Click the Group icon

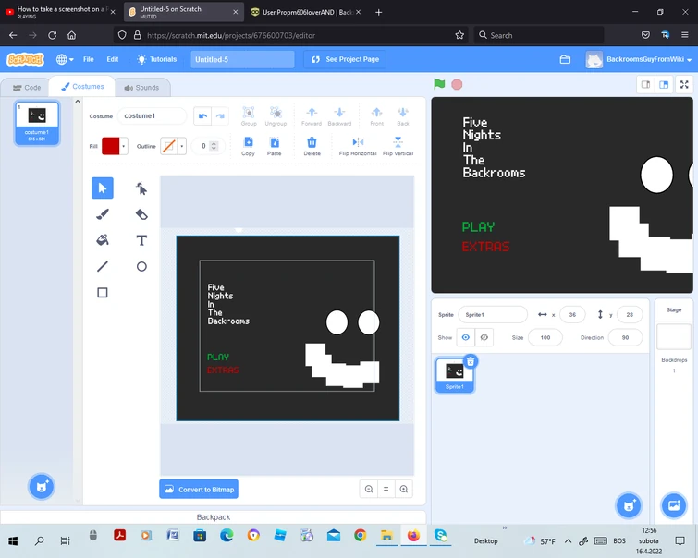pyautogui.click(x=249, y=116)
